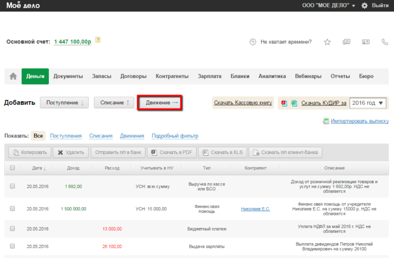Open the Контрагенты tab
The width and height of the screenshot is (394, 258).
pyautogui.click(x=172, y=77)
